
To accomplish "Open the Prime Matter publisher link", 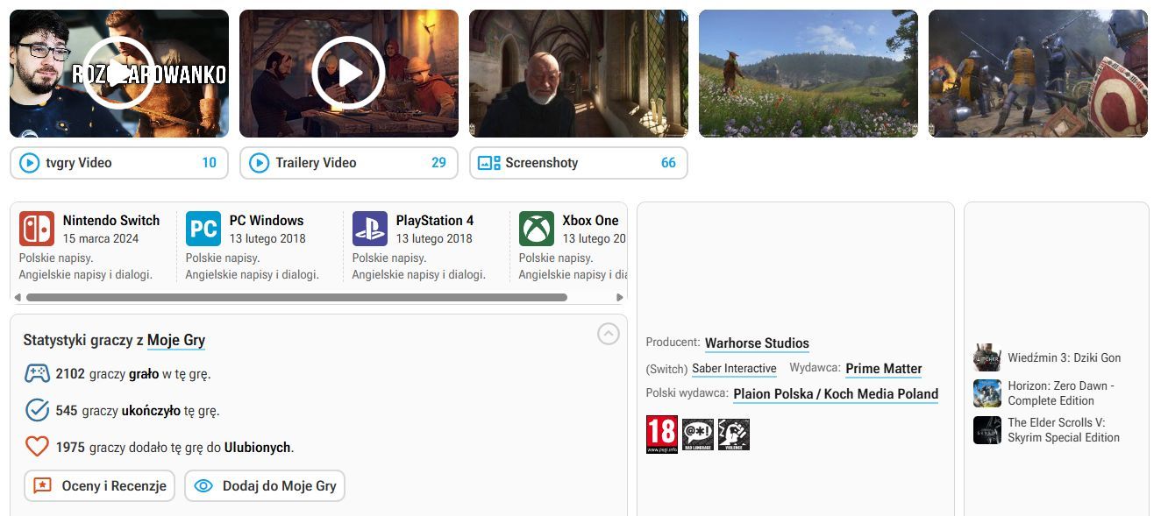I will [883, 369].
